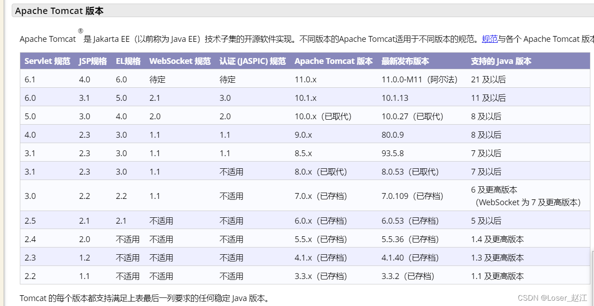
Task: Select the 21 及以后 Java version cell
Action: point(488,80)
